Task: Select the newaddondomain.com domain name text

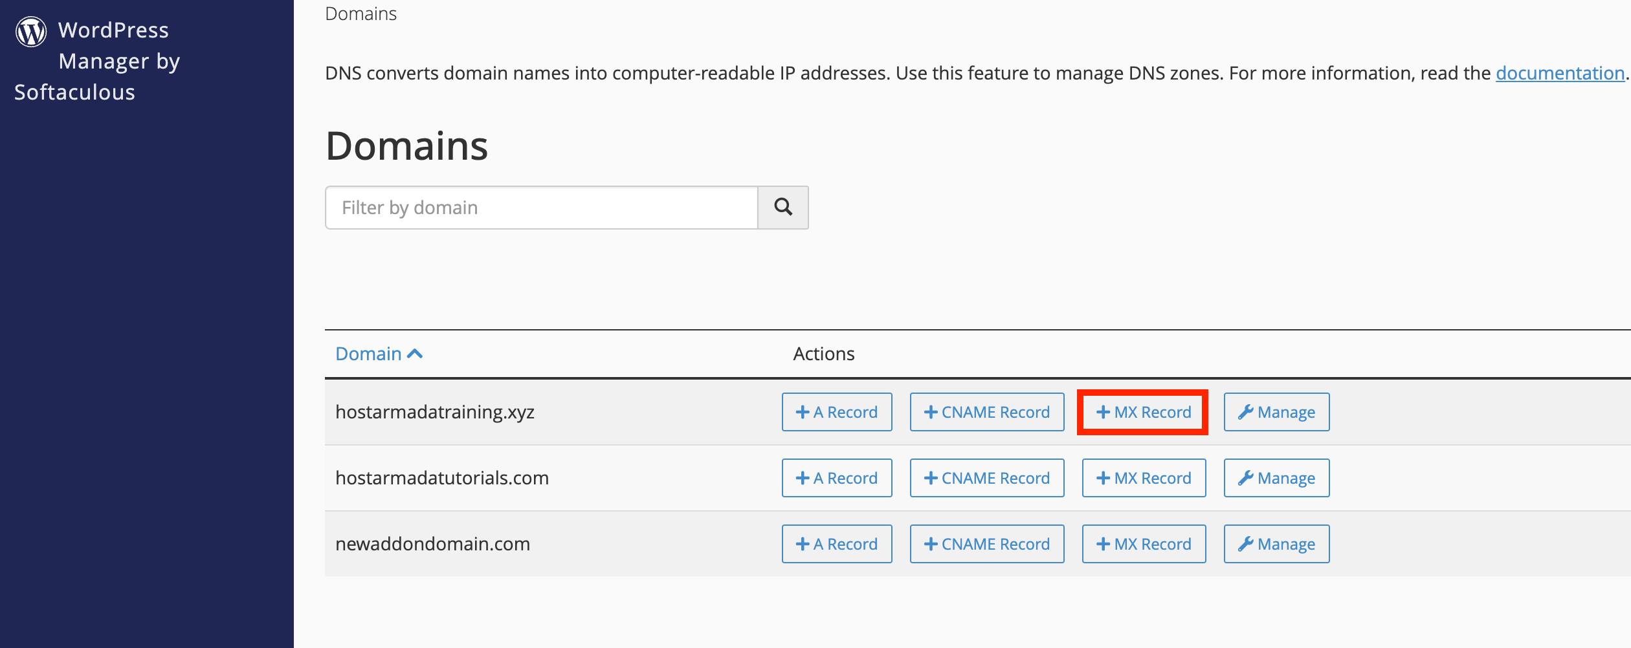Action: coord(433,544)
